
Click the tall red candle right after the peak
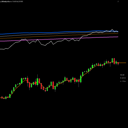[114, 61]
